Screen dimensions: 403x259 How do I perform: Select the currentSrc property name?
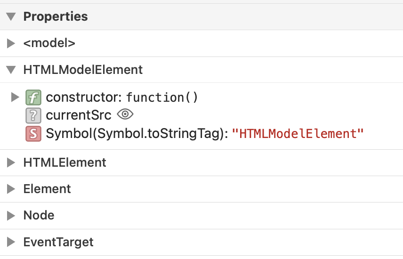click(79, 115)
